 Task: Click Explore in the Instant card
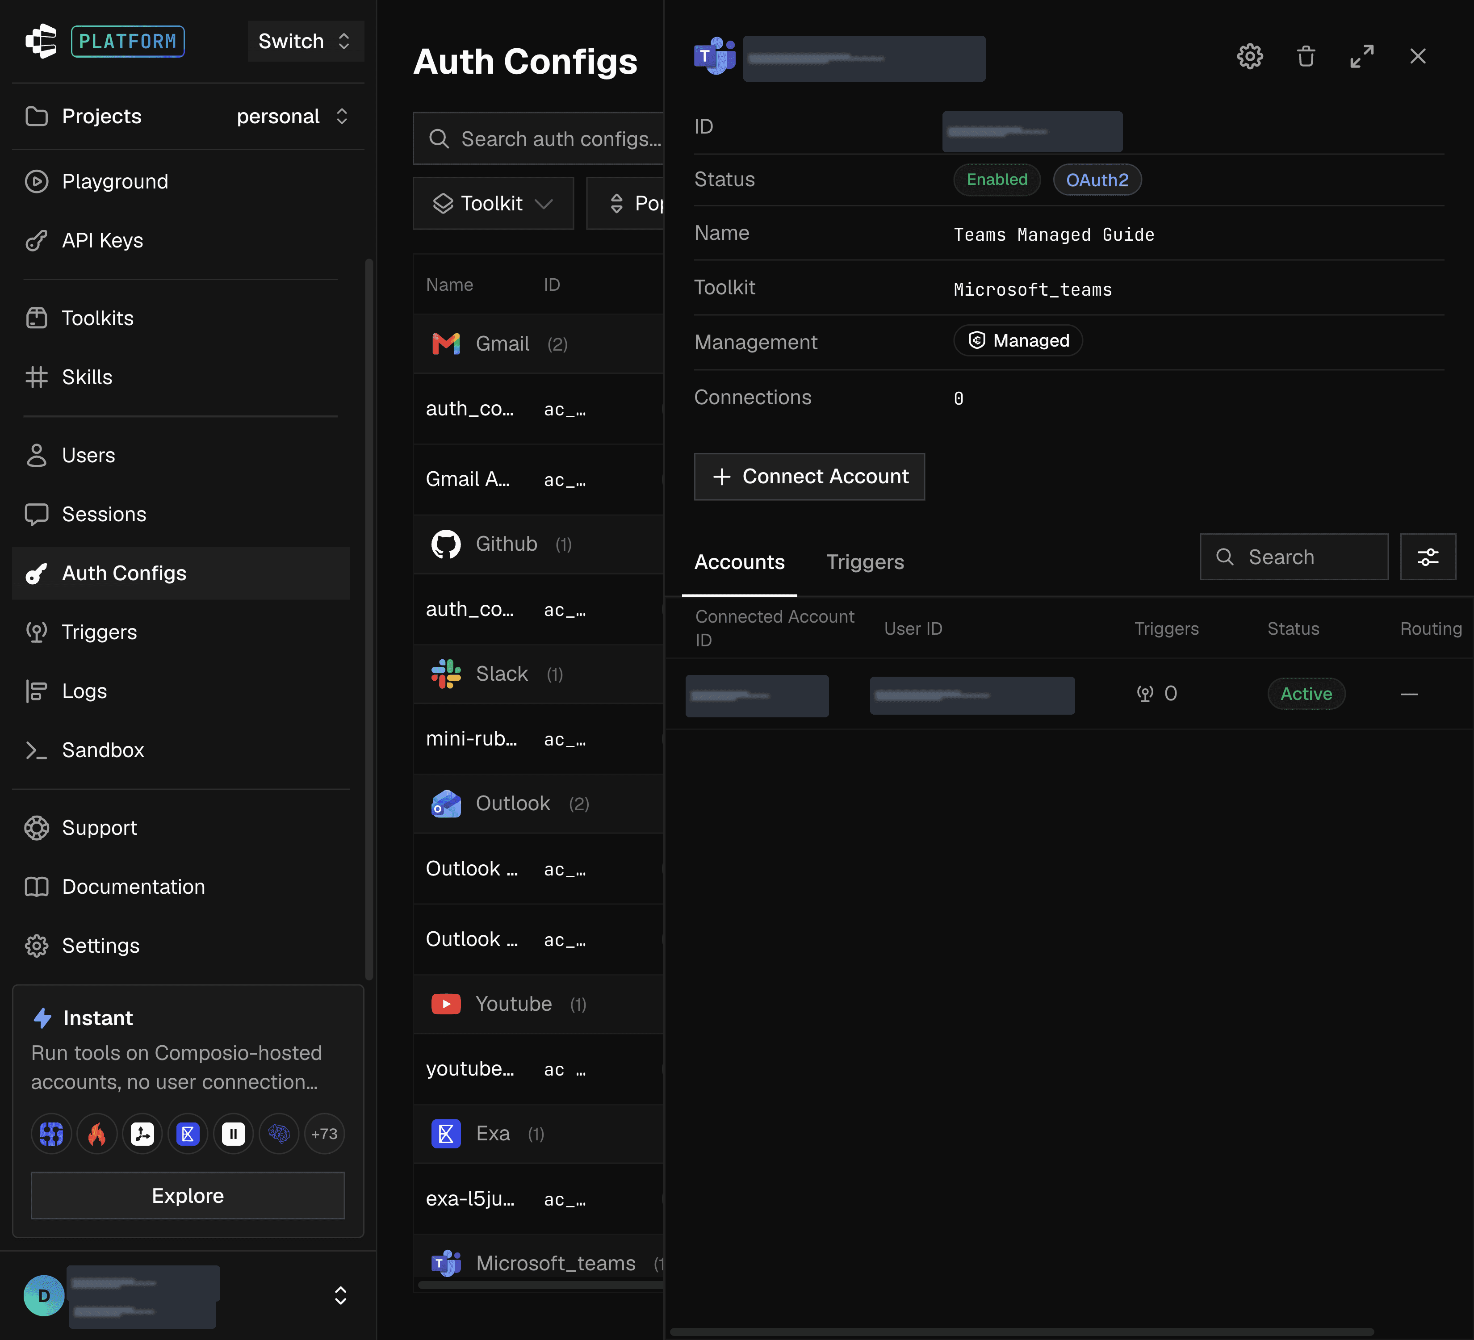tap(188, 1196)
